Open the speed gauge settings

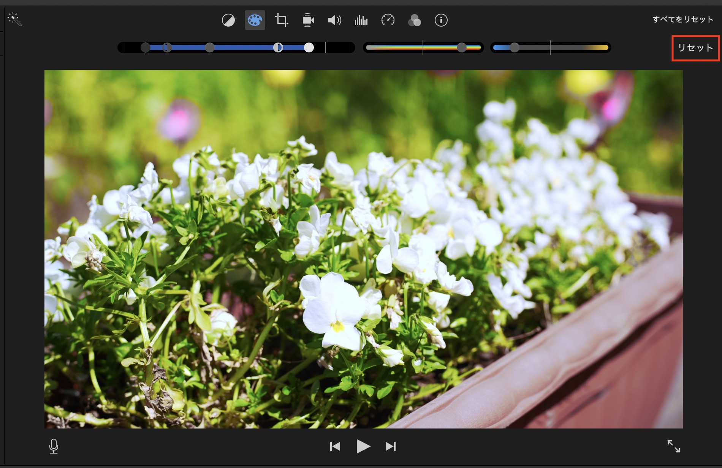(388, 20)
